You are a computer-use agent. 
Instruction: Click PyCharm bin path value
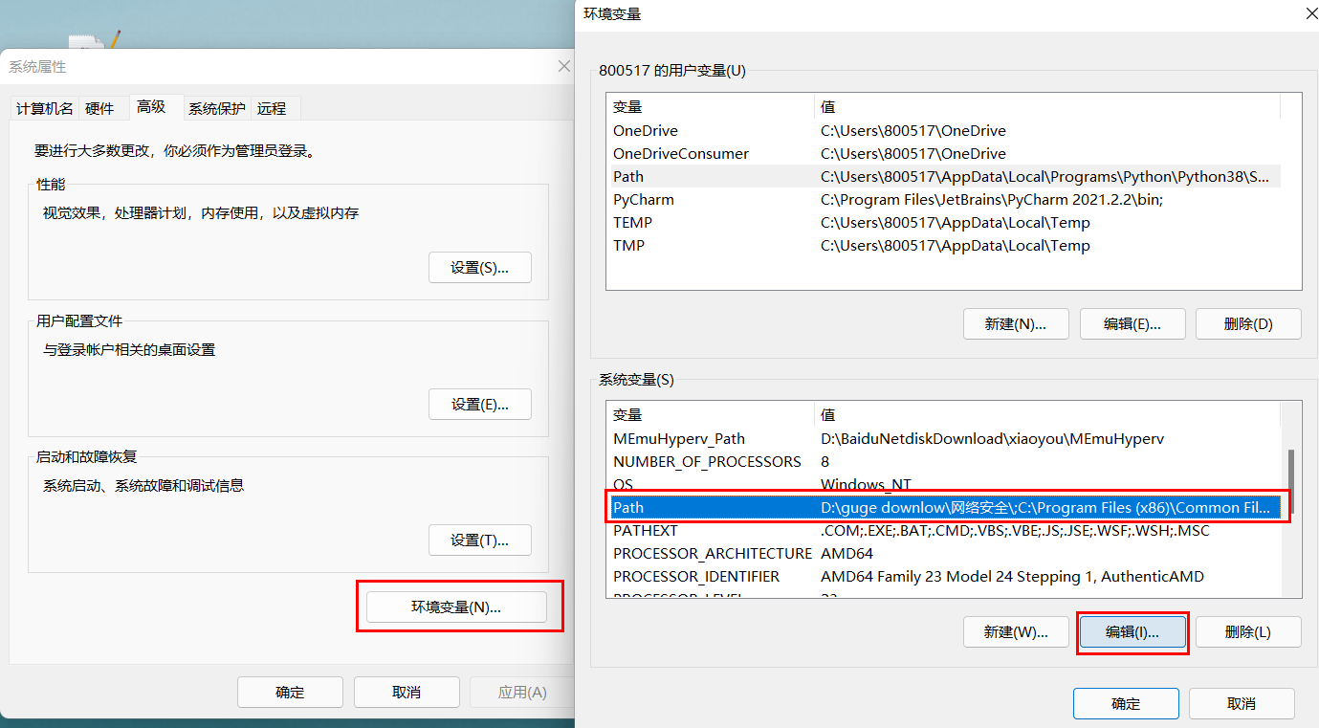click(x=991, y=199)
